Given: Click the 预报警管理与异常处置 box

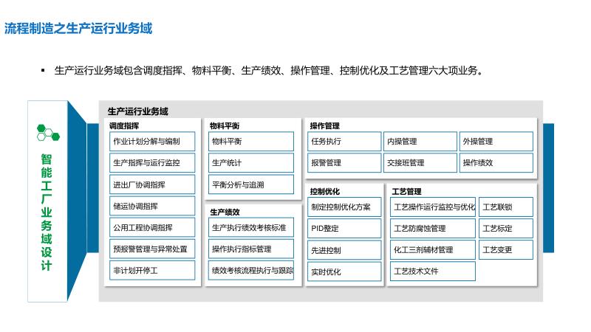Looking at the screenshot, I should (x=152, y=249).
